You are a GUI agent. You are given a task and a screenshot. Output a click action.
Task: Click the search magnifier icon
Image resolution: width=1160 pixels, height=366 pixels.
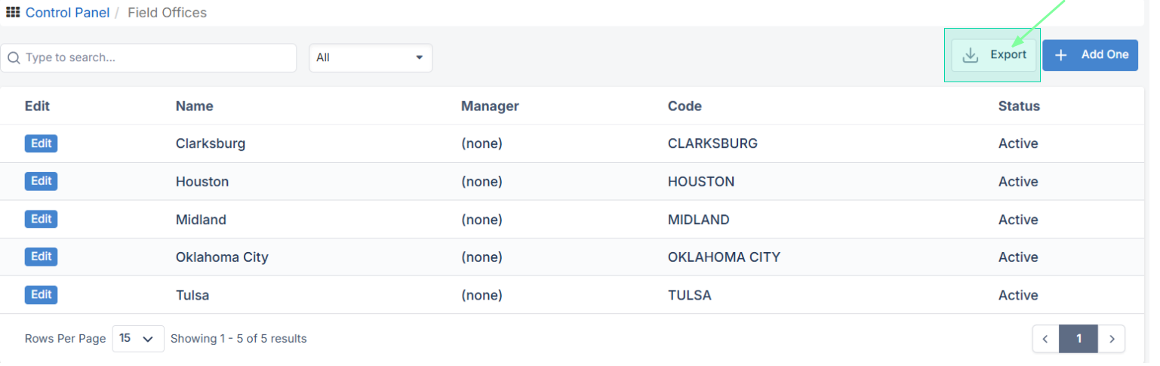coord(14,58)
